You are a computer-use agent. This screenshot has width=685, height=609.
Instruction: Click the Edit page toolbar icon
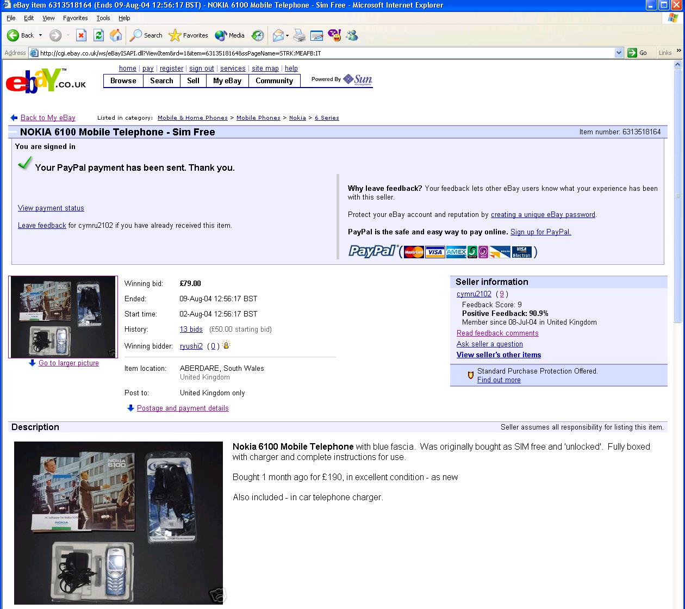coord(317,35)
